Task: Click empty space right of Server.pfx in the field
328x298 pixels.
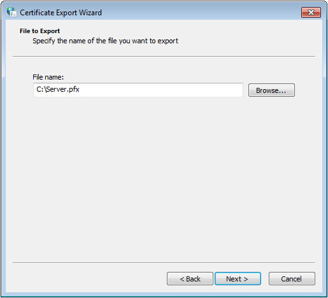Action: coord(161,90)
